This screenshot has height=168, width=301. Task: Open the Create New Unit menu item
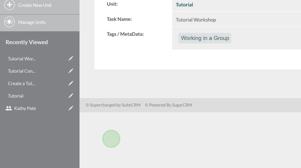click(x=35, y=5)
